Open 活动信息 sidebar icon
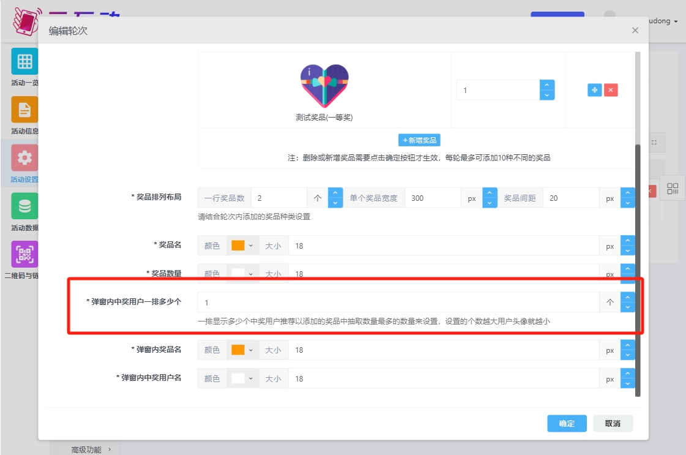This screenshot has height=455, width=686. pyautogui.click(x=24, y=110)
